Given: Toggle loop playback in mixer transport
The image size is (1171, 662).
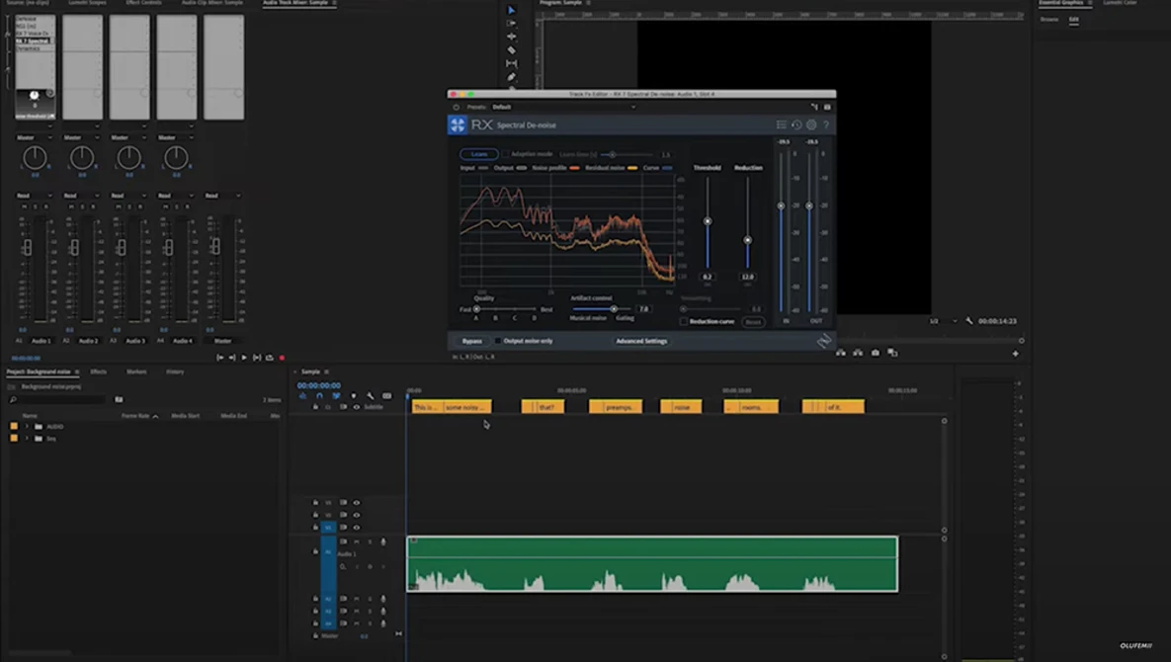Looking at the screenshot, I should [270, 358].
